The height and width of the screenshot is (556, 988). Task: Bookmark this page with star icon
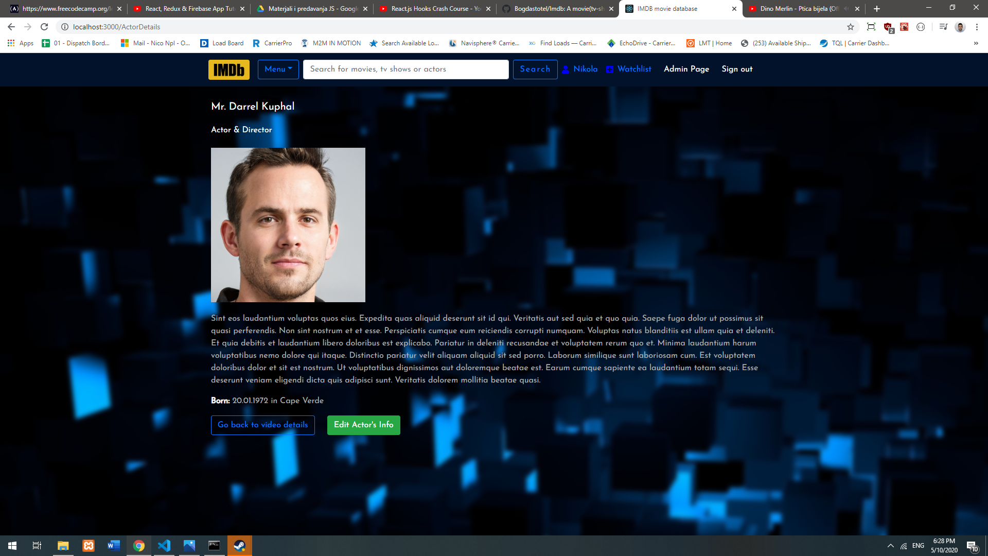[x=850, y=27]
